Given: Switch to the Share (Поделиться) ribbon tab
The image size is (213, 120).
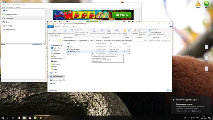Looking at the screenshot, I should (x=67, y=27).
